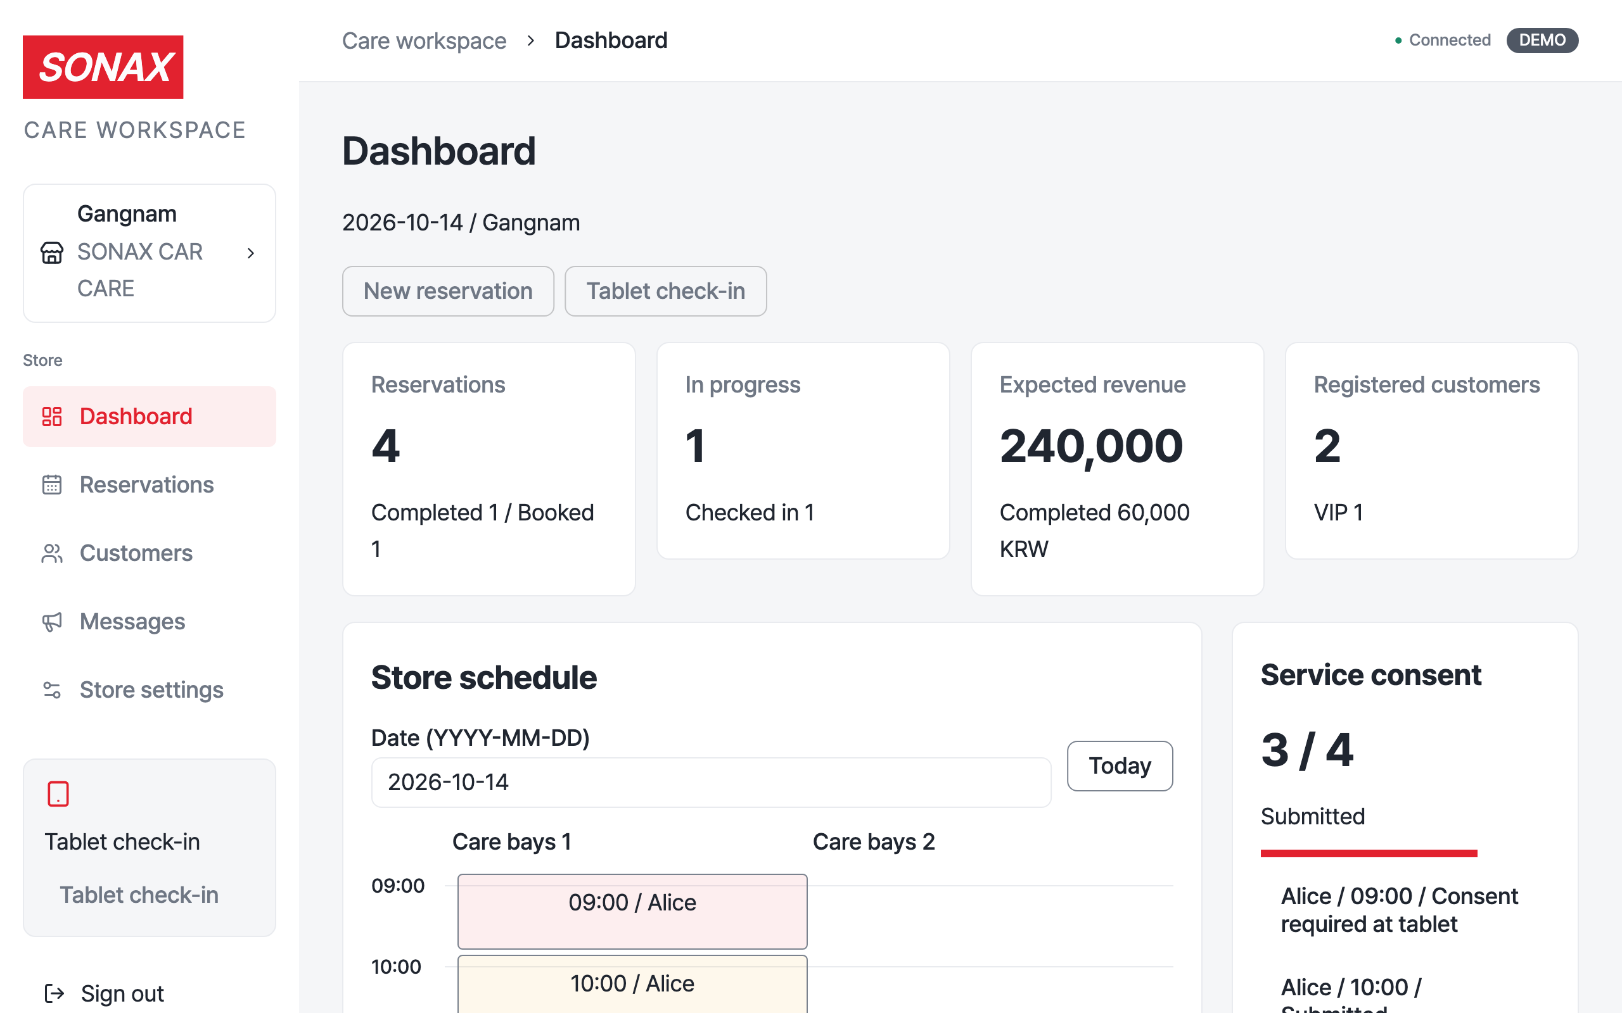The height and width of the screenshot is (1013, 1622).
Task: Open Store settings in the sidebar
Action: tap(150, 689)
